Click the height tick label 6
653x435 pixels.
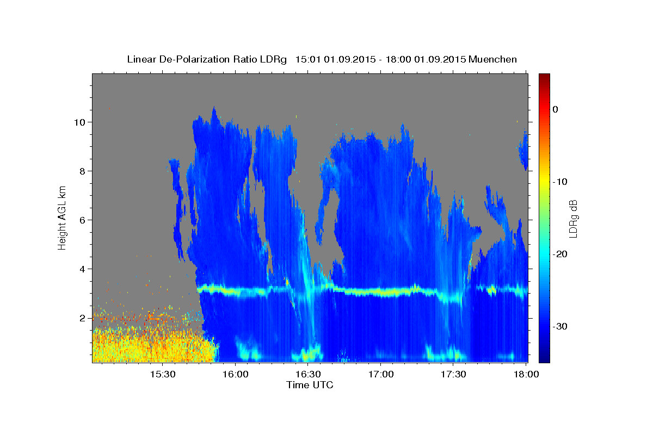83,220
